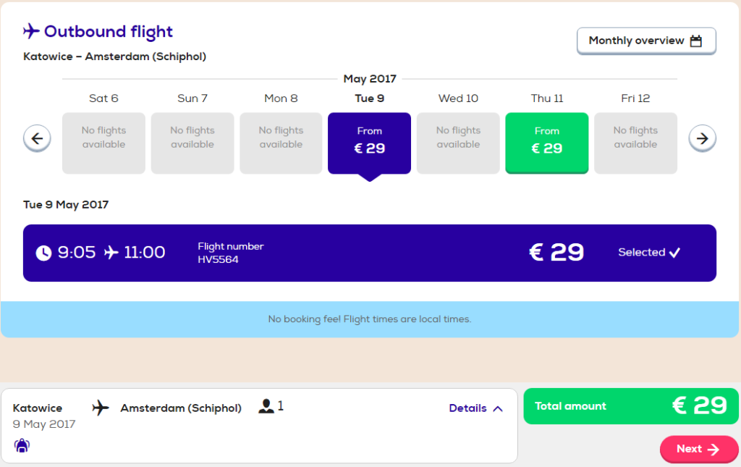Click the previous dates left arrow
This screenshot has height=467, width=741.
[x=37, y=138]
